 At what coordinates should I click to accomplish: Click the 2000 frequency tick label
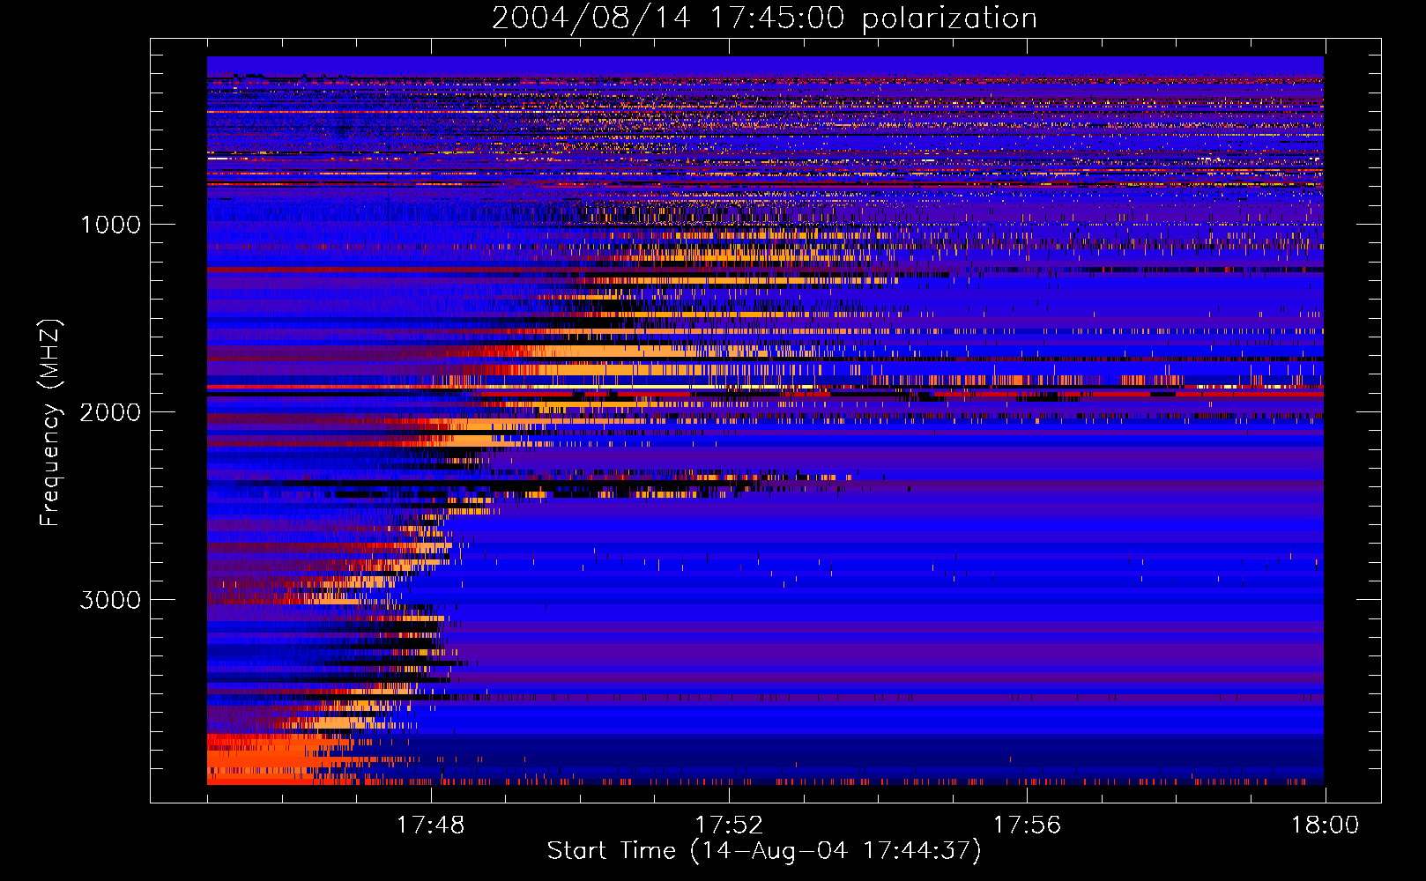pyautogui.click(x=111, y=412)
